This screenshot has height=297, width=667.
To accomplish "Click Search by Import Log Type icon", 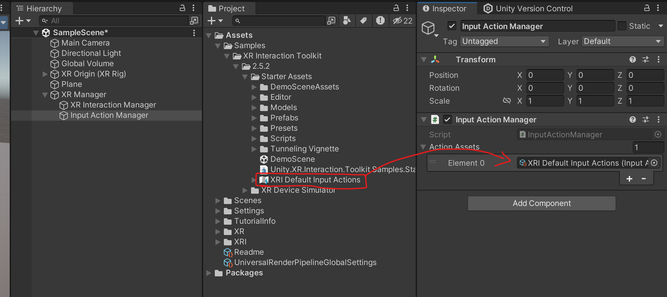I will [x=380, y=21].
